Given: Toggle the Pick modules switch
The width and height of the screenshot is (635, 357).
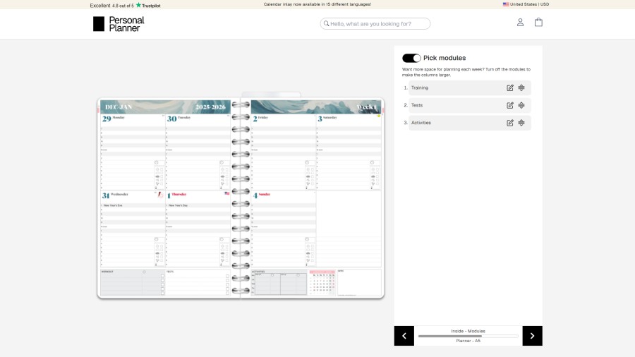Looking at the screenshot, I should [411, 58].
